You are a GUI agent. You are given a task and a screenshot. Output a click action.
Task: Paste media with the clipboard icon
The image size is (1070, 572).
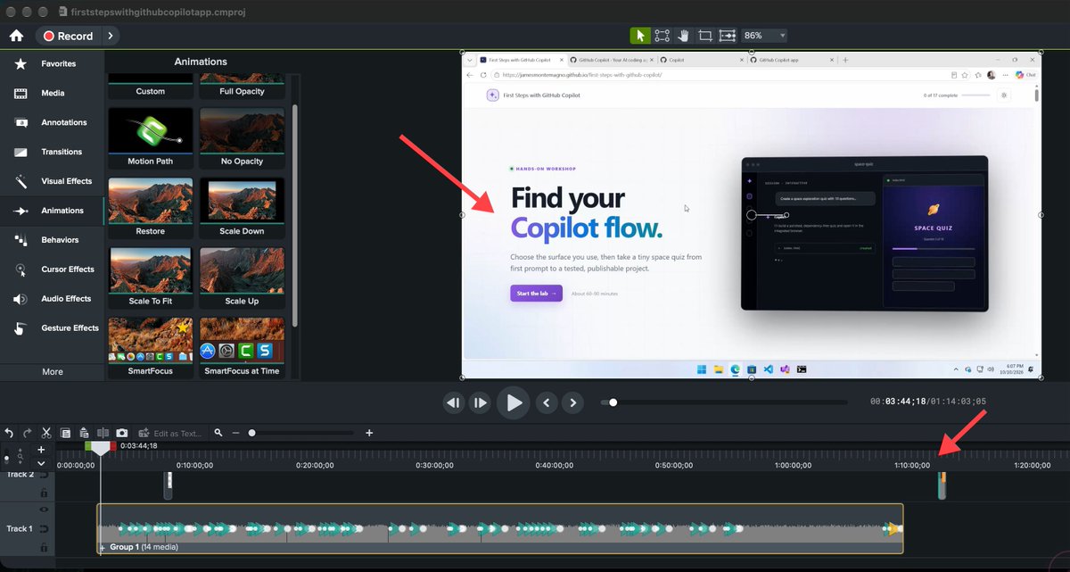(x=84, y=433)
